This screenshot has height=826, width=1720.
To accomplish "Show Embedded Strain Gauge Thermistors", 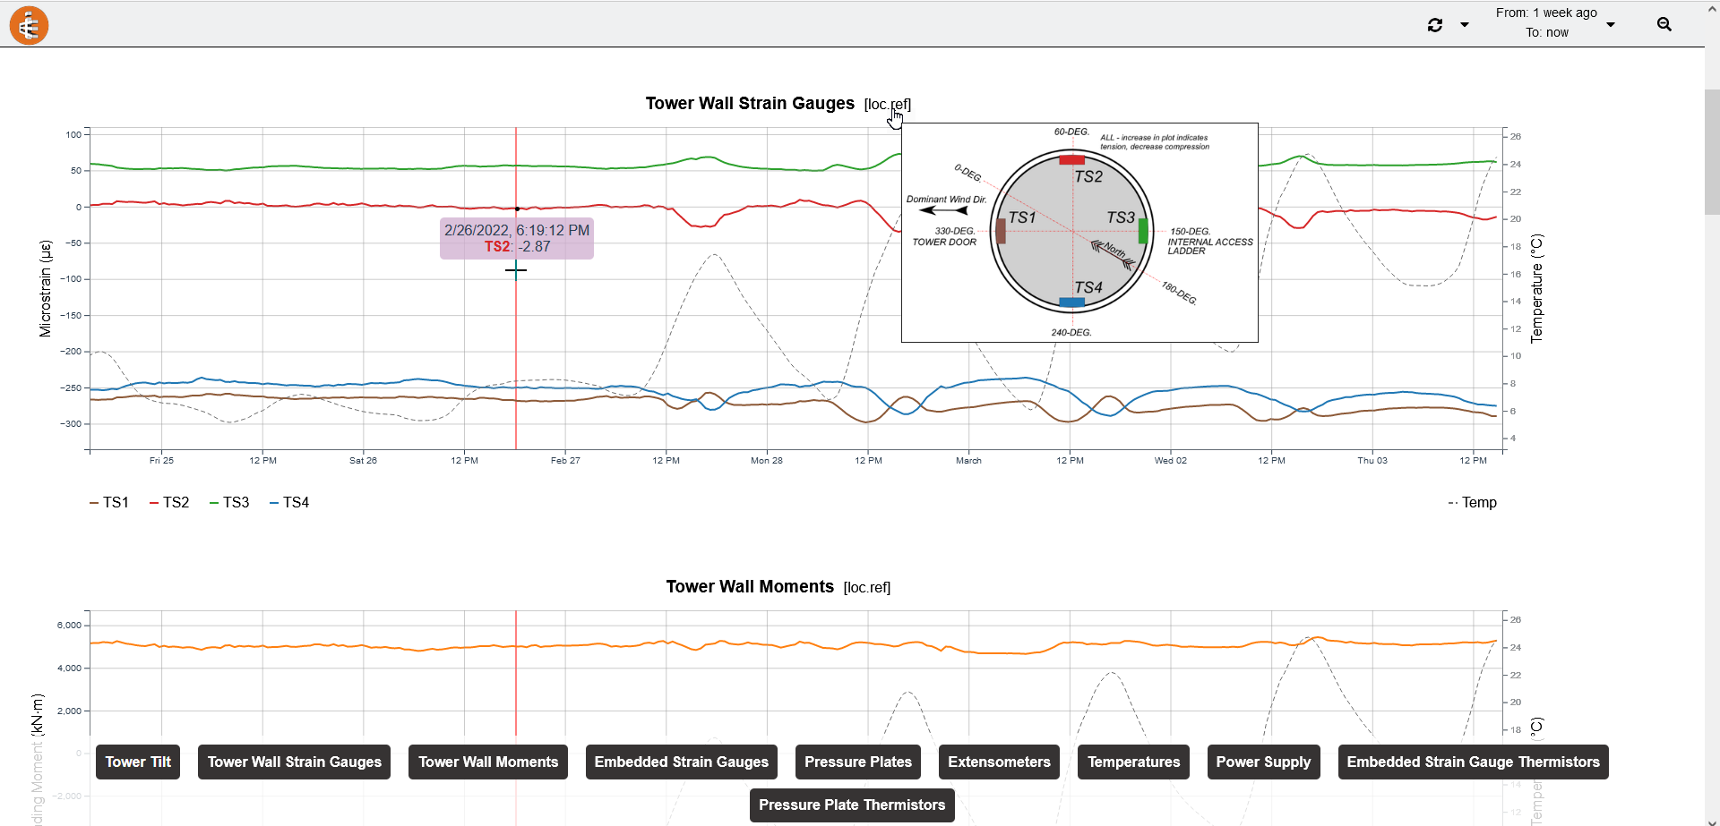I will [x=1474, y=762].
